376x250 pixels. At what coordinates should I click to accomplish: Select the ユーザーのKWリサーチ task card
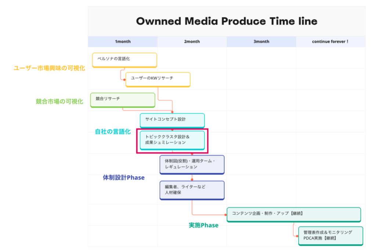pos(158,79)
